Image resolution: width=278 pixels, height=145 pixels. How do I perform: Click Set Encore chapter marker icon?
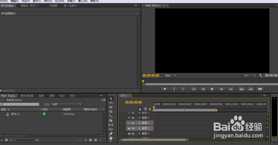pos(145,109)
